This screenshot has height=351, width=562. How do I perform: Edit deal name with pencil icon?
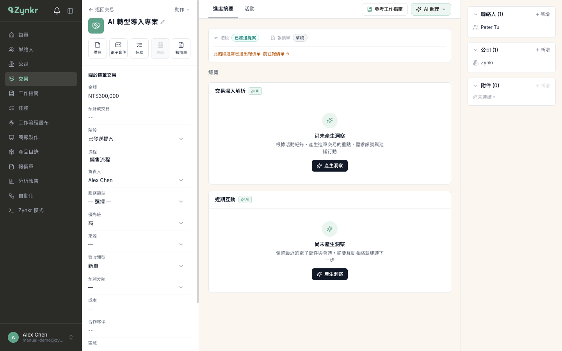(163, 22)
